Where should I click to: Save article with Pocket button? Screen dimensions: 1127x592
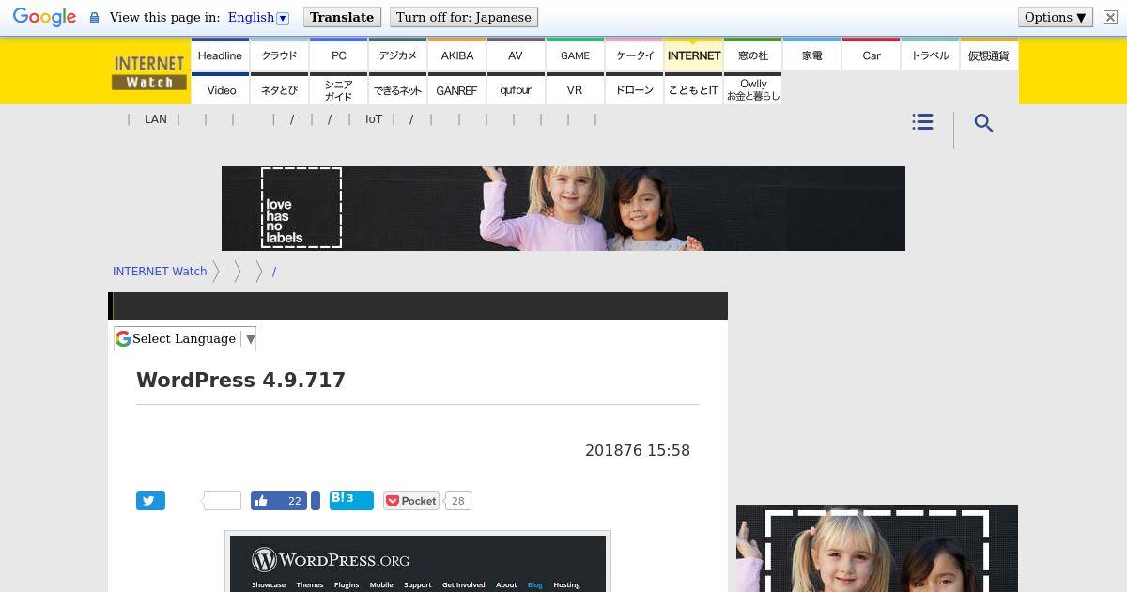click(410, 501)
